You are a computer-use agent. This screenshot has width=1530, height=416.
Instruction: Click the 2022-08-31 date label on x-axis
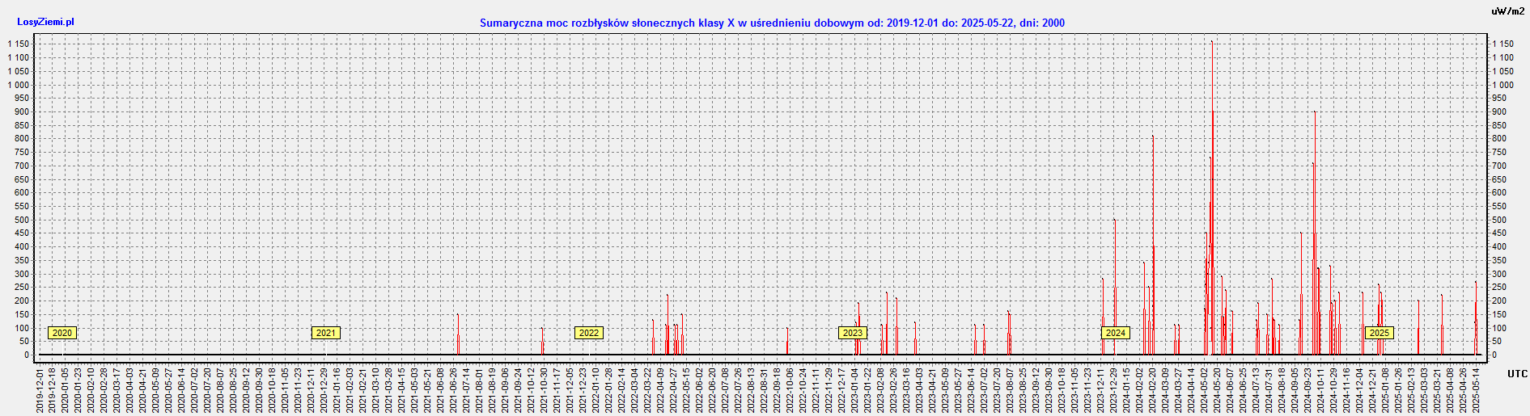pyautogui.click(x=764, y=390)
